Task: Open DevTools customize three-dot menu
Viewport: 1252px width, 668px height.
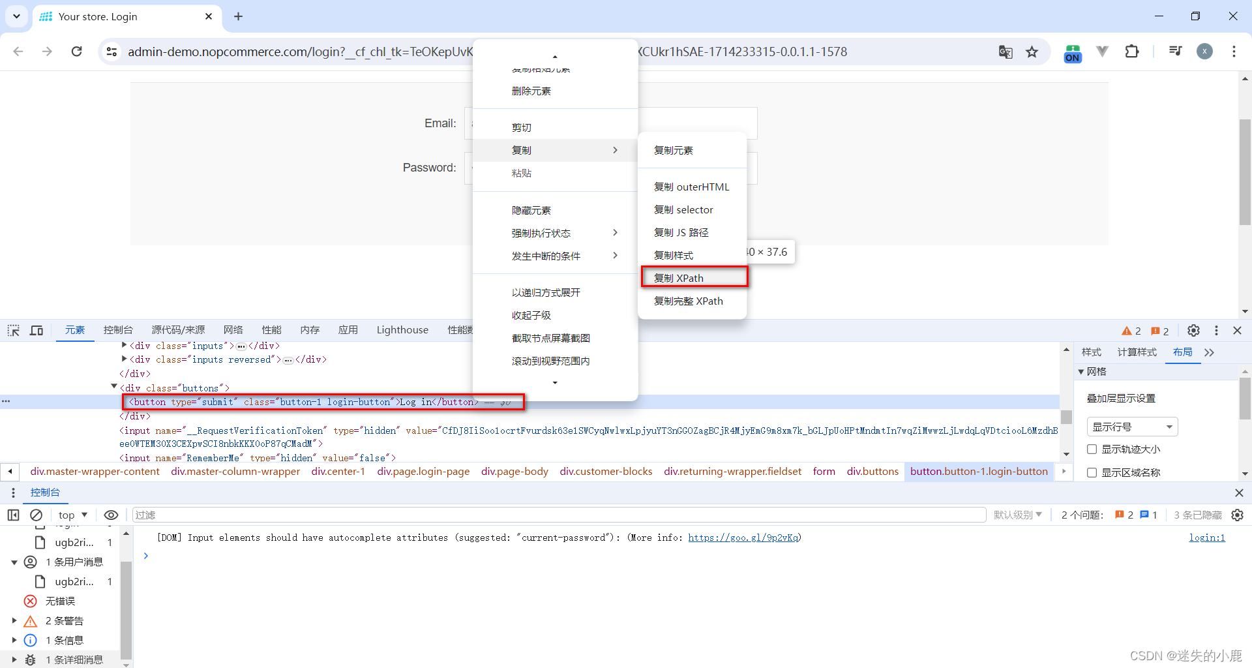Action: pos(1216,330)
